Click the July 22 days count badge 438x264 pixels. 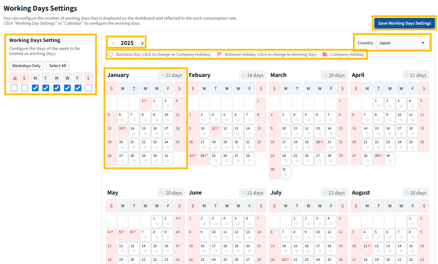334,193
